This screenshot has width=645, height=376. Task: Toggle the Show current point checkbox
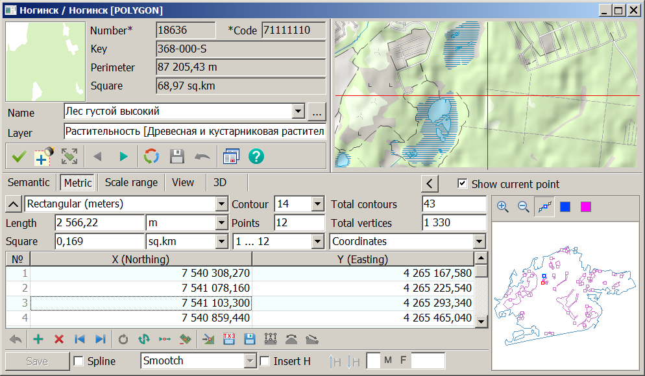[x=462, y=183]
